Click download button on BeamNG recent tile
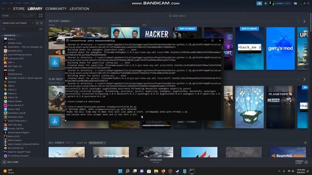Image resolution: width=312 pixels, height=175 pixels. [x=55, y=62]
